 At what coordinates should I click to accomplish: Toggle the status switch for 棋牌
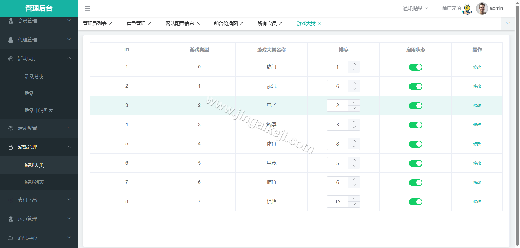click(x=415, y=201)
